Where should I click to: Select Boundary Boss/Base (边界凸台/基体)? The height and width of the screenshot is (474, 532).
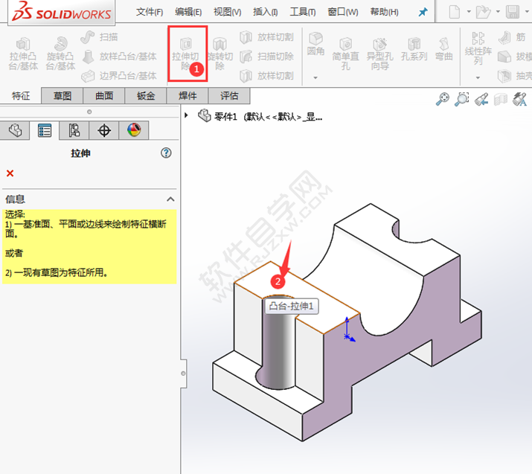pyautogui.click(x=119, y=76)
